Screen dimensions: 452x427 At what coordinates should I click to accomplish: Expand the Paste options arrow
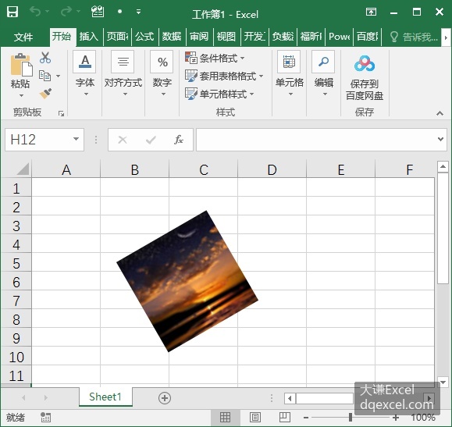[x=21, y=95]
